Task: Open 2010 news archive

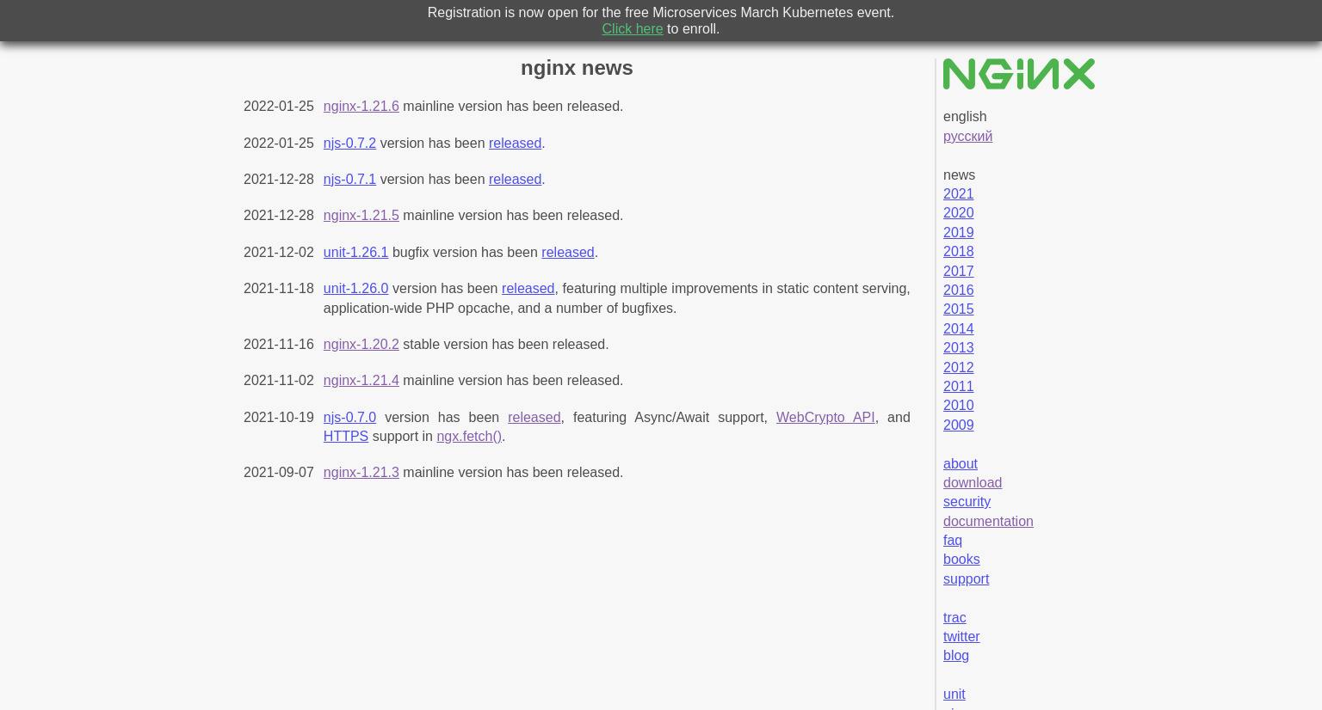Action: (x=958, y=405)
